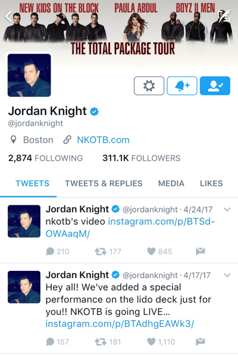Expand options chevron on 4/24/17 tweet

pos(227,210)
